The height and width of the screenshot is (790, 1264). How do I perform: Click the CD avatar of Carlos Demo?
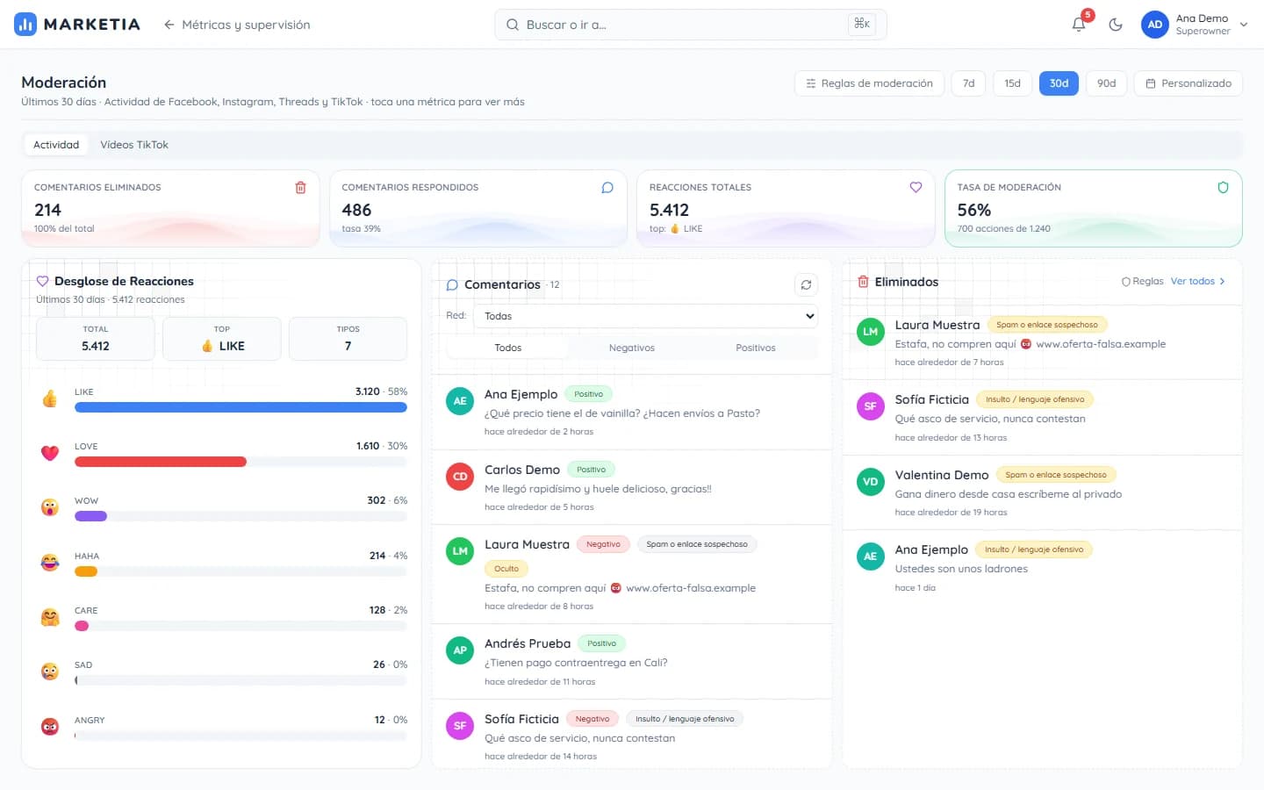pos(460,477)
